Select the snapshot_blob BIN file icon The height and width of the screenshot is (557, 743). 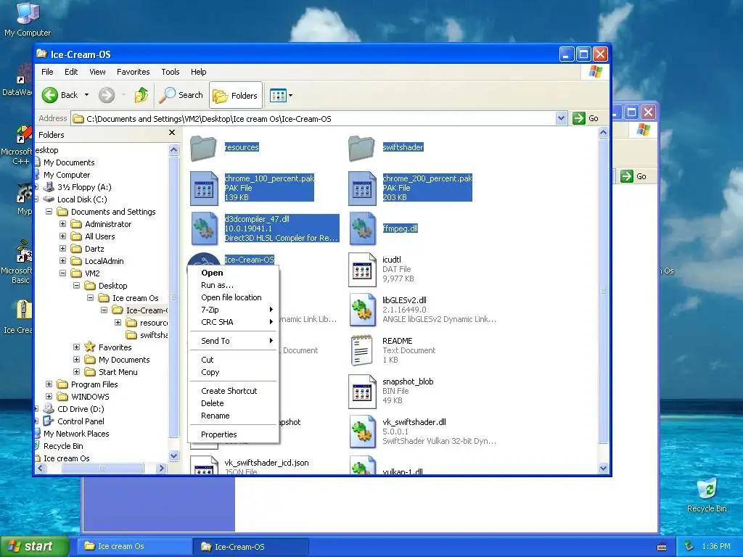(x=362, y=391)
